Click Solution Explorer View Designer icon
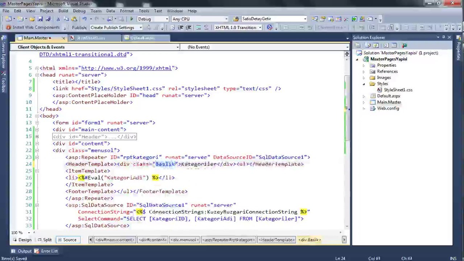 click(394, 45)
